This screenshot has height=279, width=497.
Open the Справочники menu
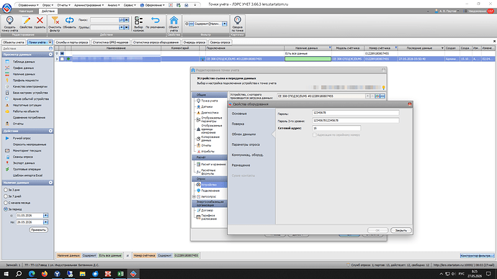(x=28, y=5)
